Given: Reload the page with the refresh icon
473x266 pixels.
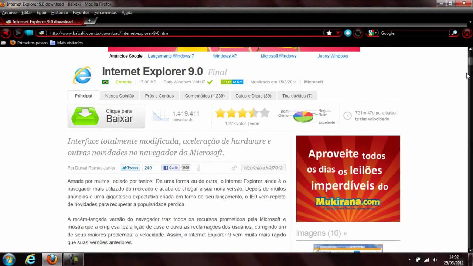Looking at the screenshot, I should (x=358, y=33).
